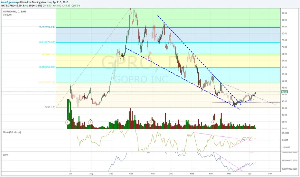Image resolution: width=300 pixels, height=177 pixels.
Task: Click the 2015 label on time axis
Action: tap(192, 174)
